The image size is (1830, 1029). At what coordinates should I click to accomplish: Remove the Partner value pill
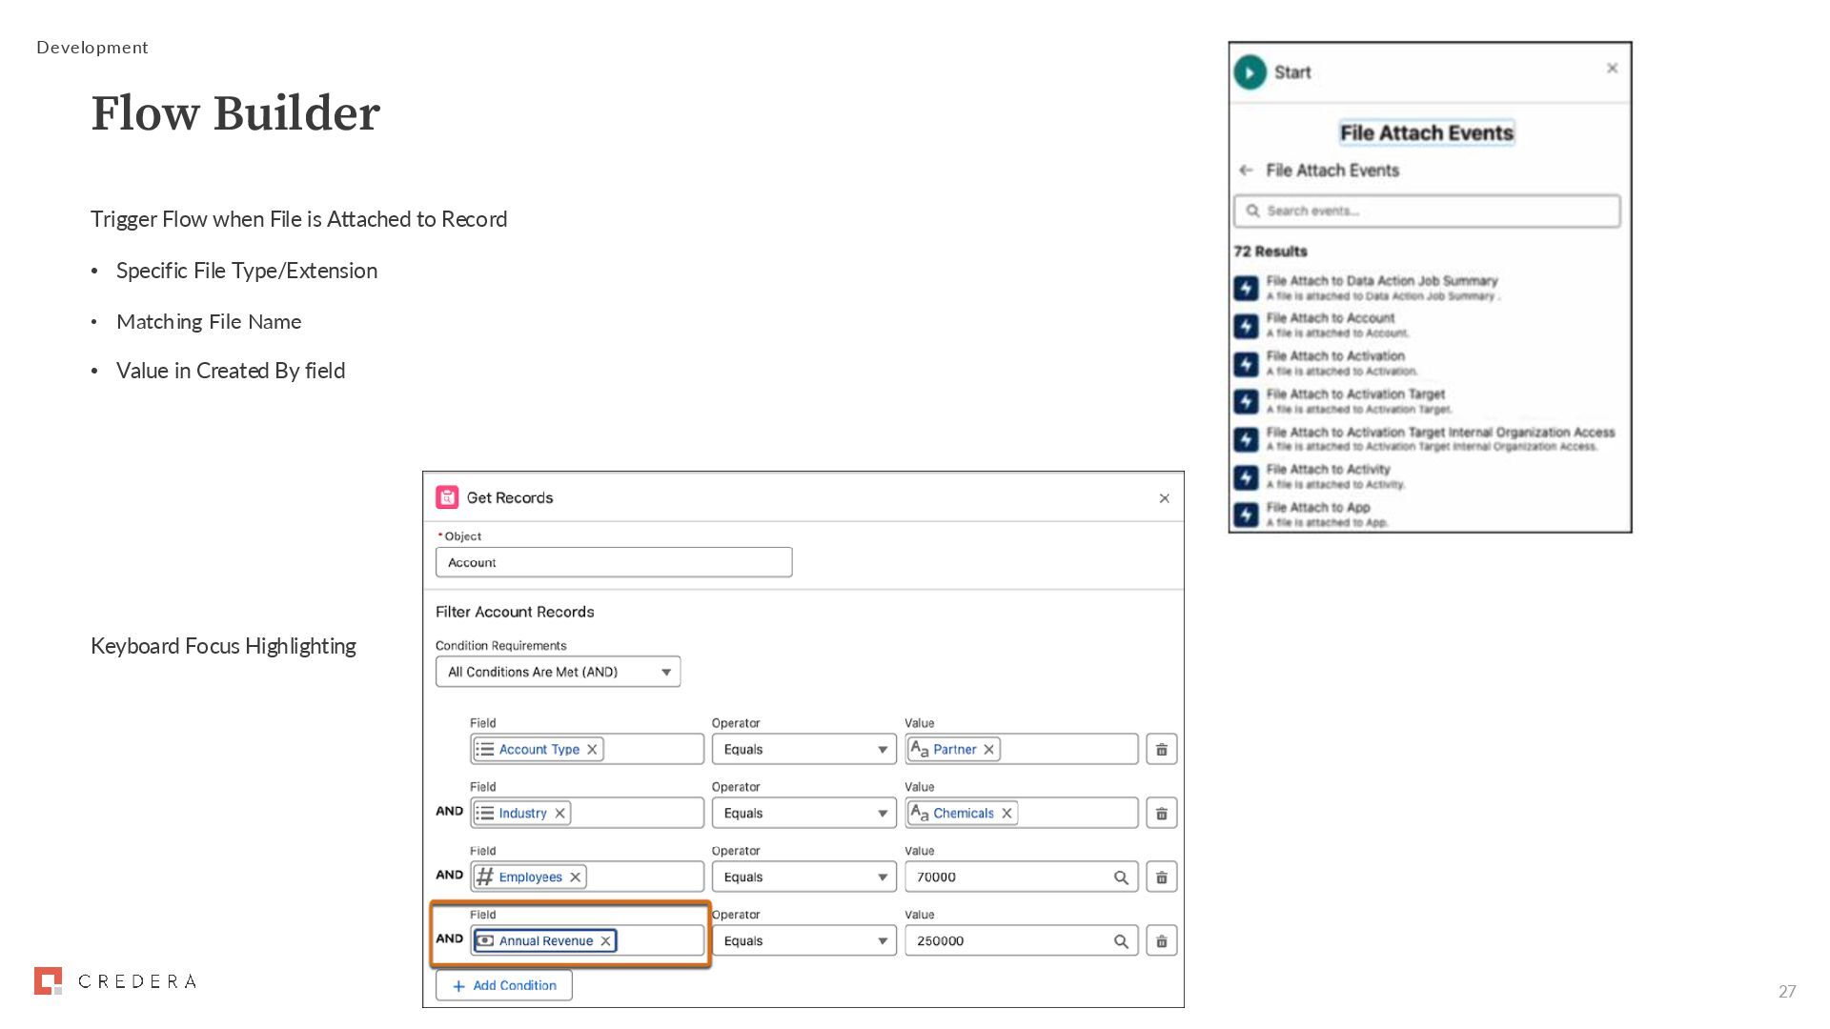[x=989, y=750]
